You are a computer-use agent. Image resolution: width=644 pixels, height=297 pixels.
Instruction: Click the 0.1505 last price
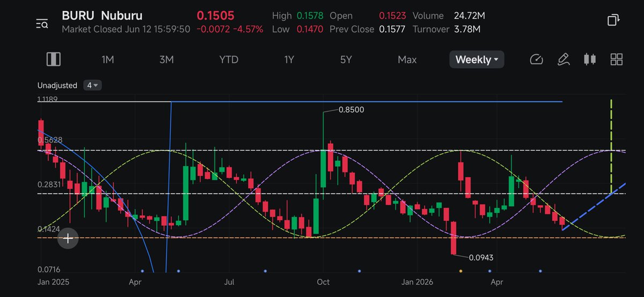[215, 16]
